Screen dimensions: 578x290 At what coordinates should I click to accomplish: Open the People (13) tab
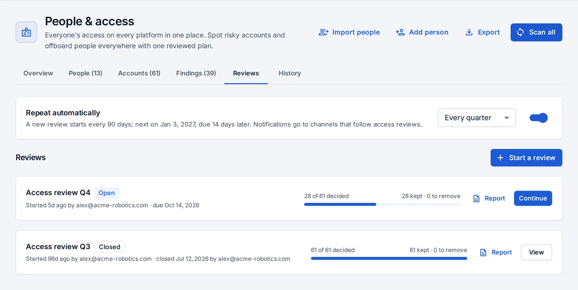tap(86, 73)
